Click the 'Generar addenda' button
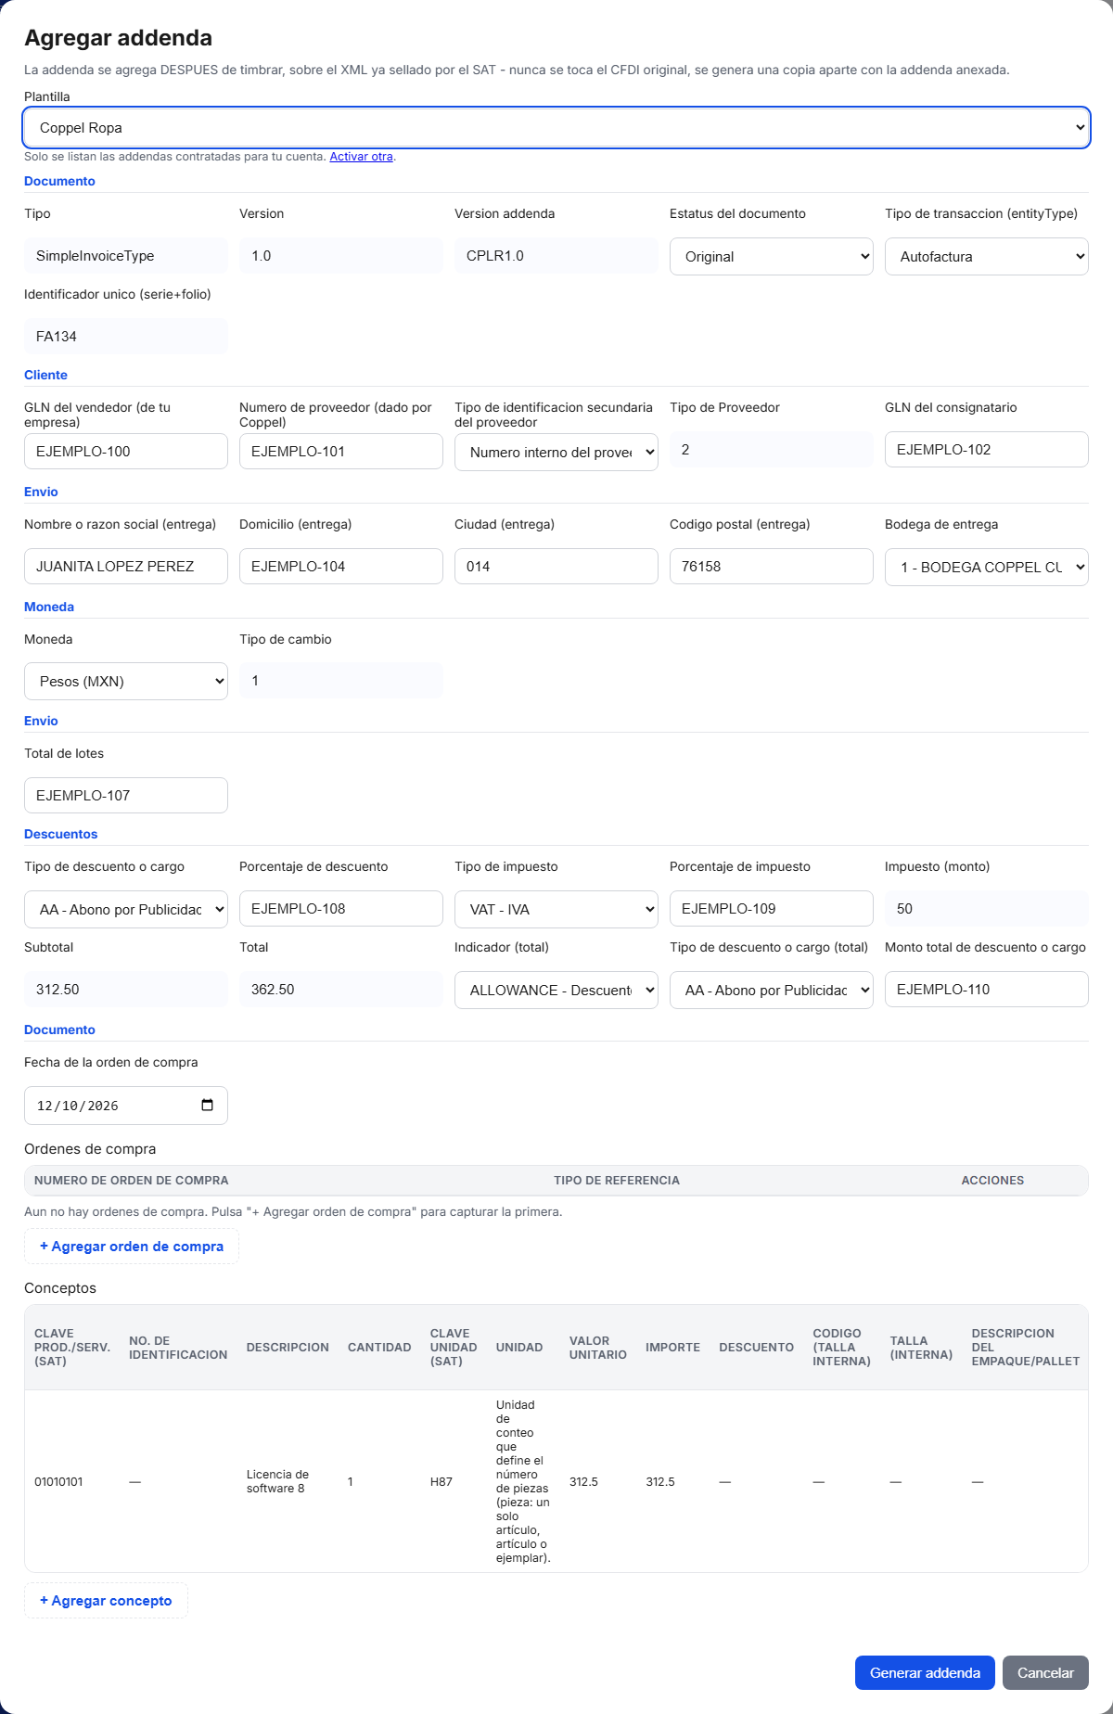 coord(925,1673)
